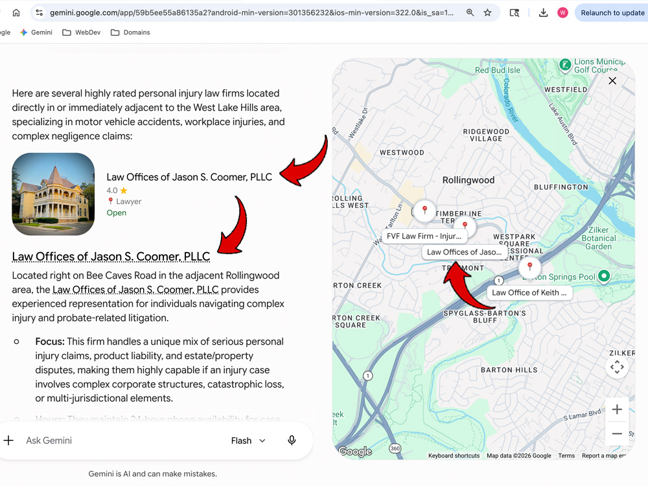The width and height of the screenshot is (648, 486).
Task: Click the zoom magnifier icon in address bar
Action: coord(470,13)
